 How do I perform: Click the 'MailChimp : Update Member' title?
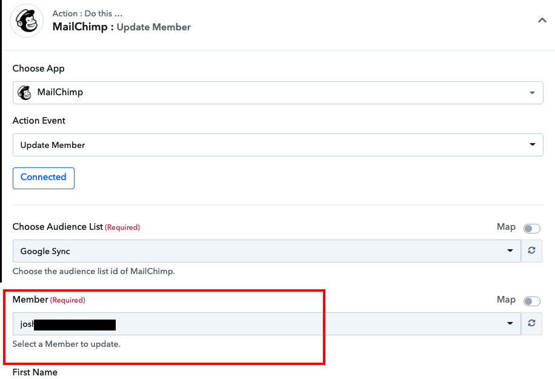pyautogui.click(x=121, y=27)
